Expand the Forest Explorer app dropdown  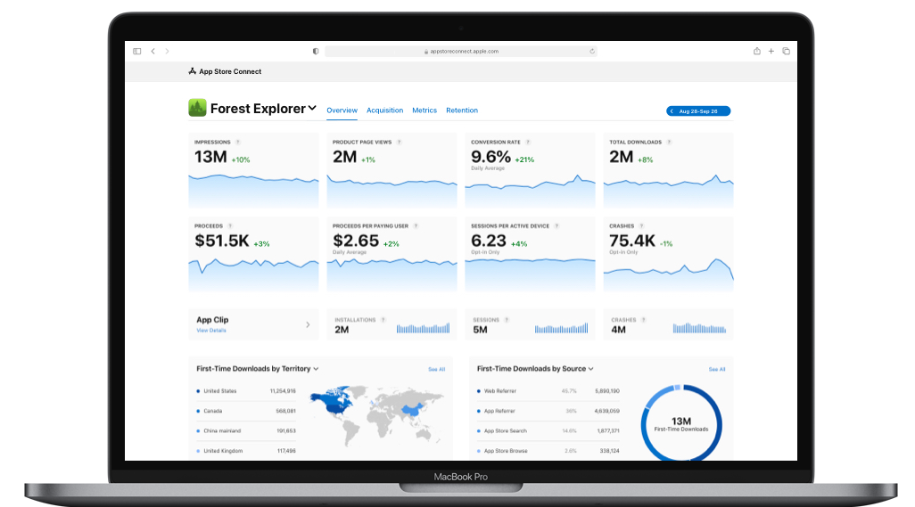(x=312, y=108)
